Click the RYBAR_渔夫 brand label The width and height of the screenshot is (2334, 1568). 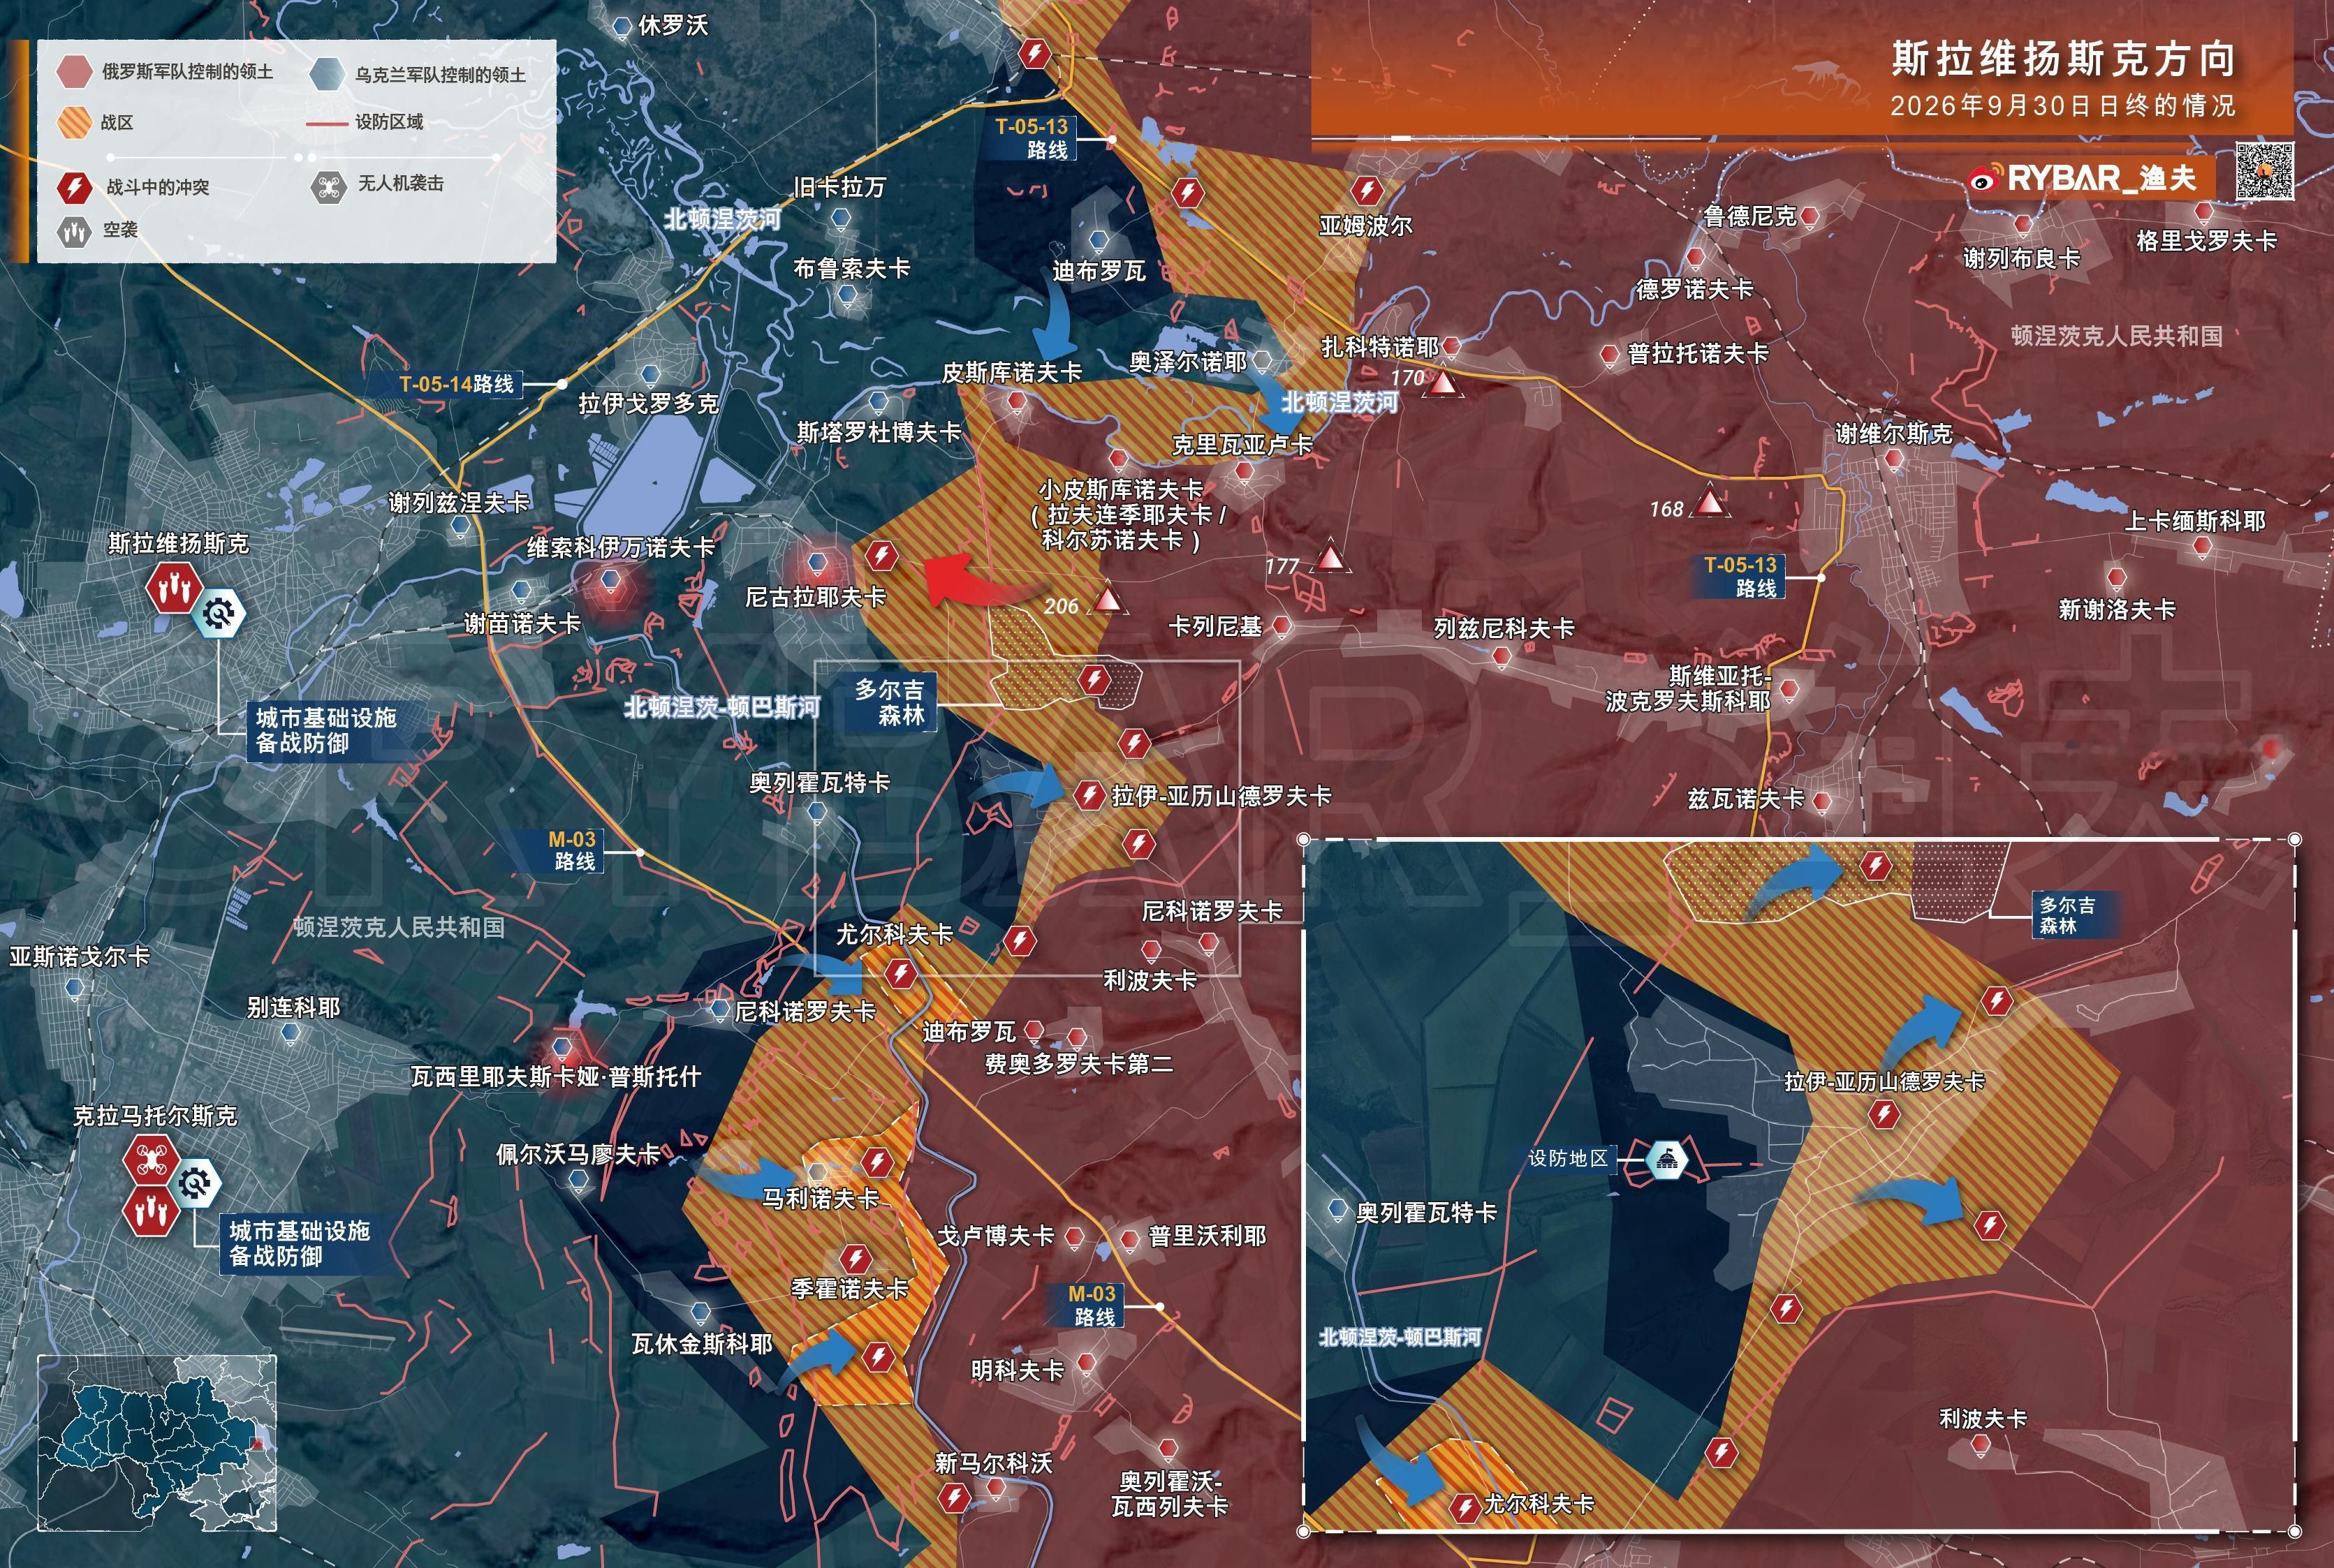click(2102, 179)
